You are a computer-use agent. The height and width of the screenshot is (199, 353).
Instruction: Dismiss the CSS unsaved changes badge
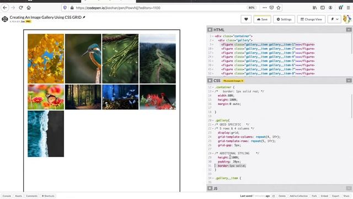242,81
